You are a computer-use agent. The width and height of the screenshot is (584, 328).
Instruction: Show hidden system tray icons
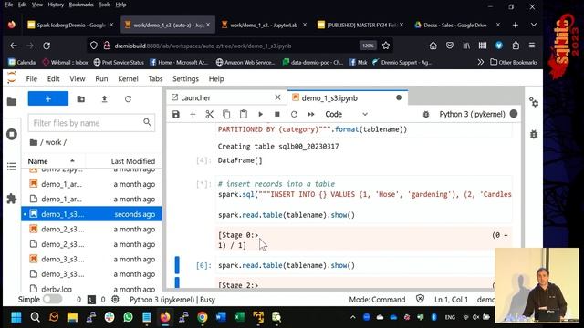point(353,317)
